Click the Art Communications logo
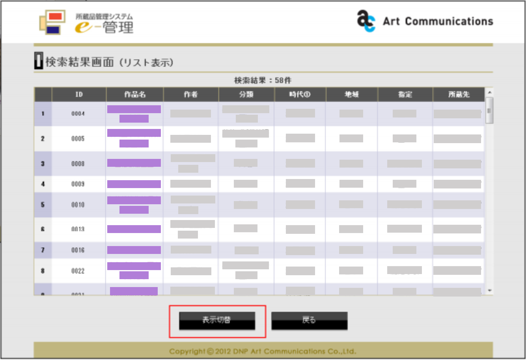 pos(425,21)
